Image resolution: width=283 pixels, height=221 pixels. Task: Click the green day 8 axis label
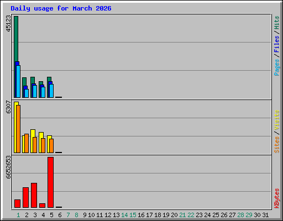pos(76,215)
